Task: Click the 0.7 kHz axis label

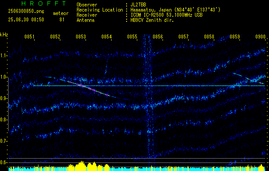Action: (x=3, y=141)
